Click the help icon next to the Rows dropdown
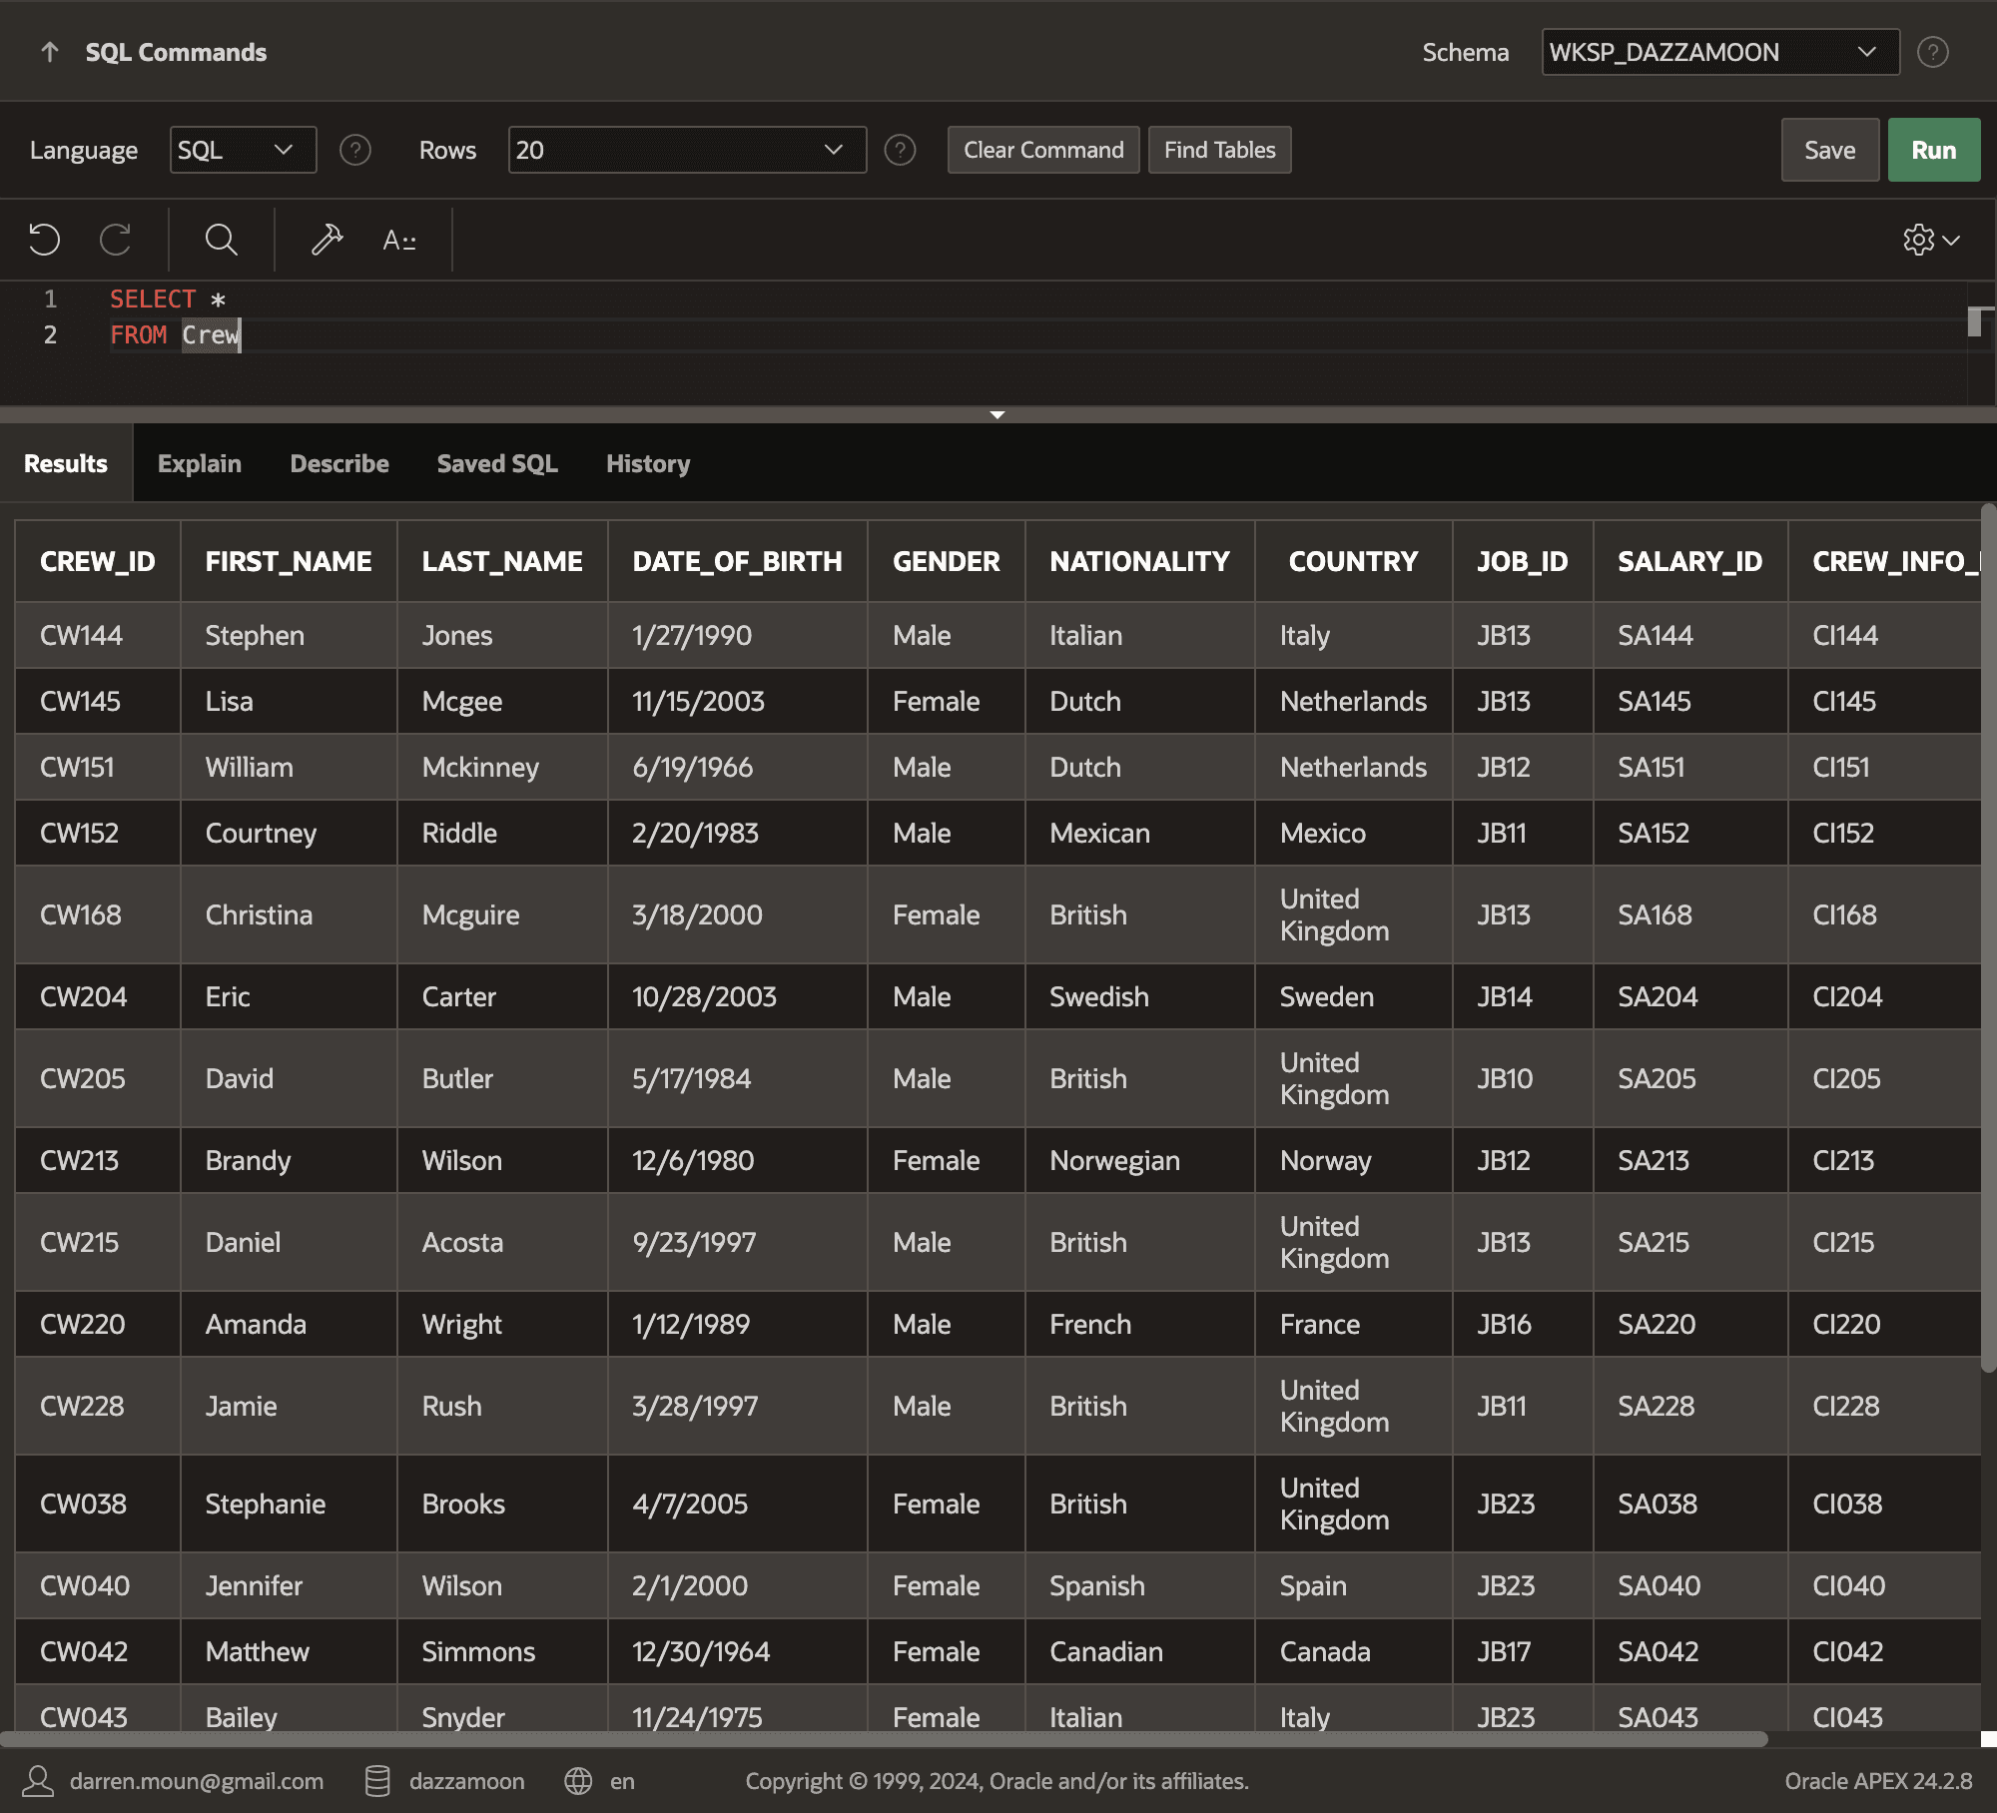Image resolution: width=1997 pixels, height=1813 pixels. [x=900, y=150]
